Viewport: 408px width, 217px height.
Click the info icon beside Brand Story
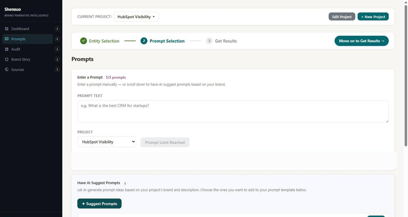57,60
